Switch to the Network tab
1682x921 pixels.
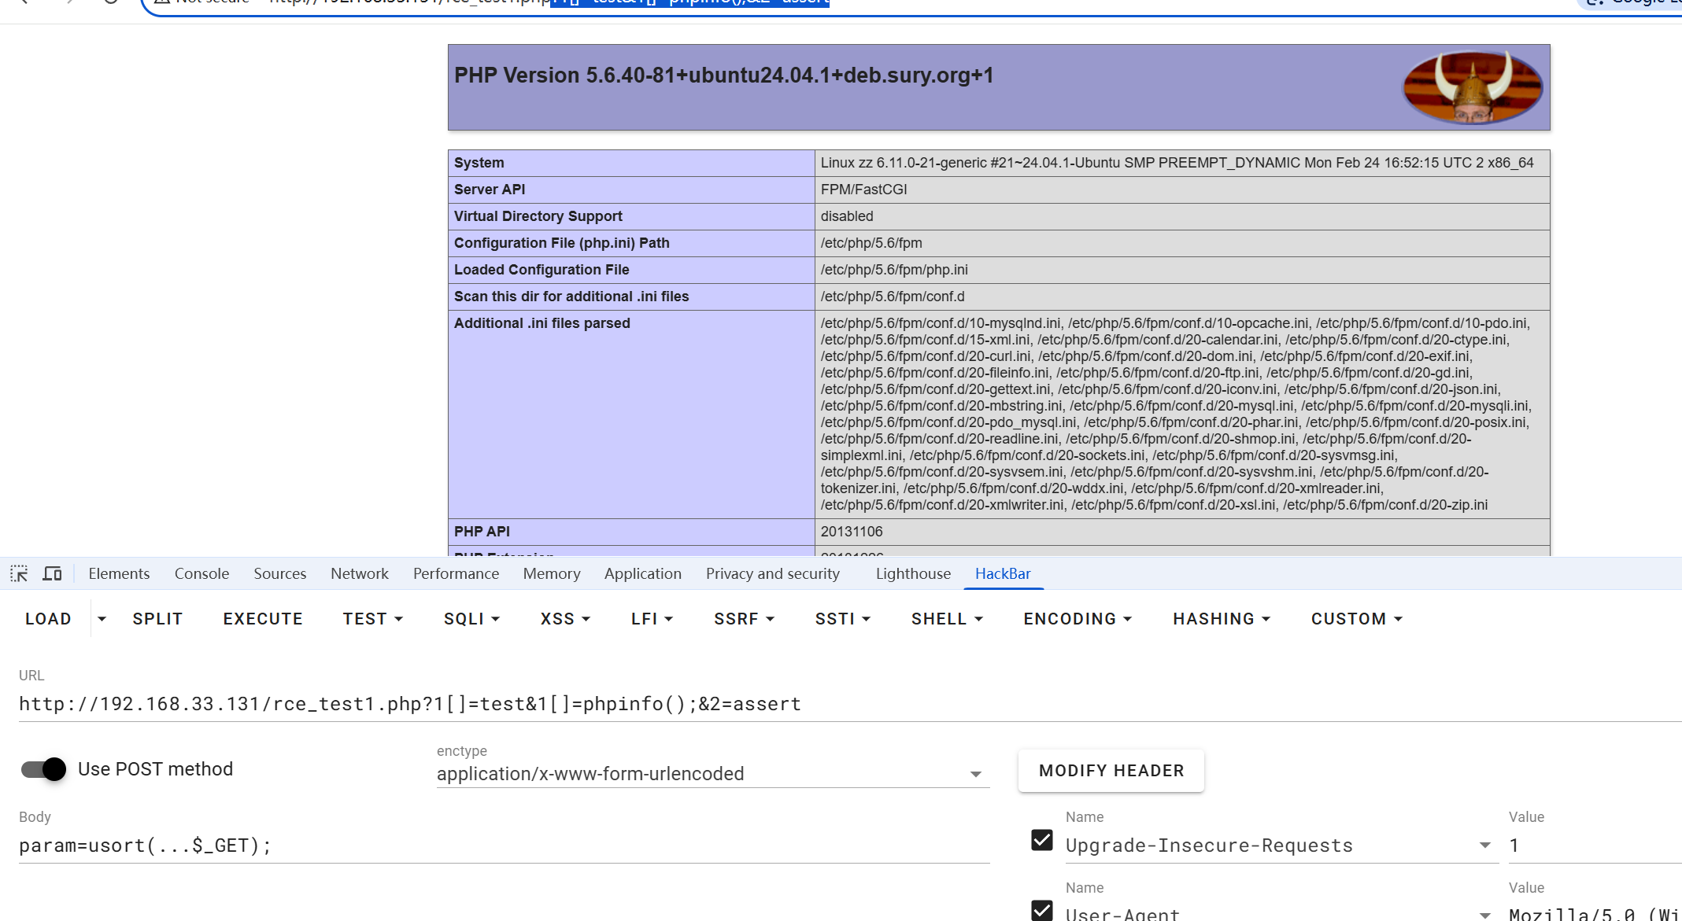359,573
